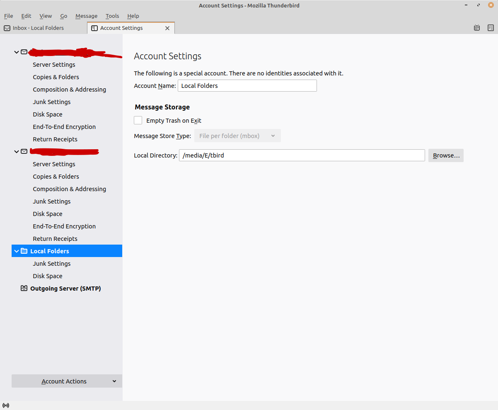Open the Message Store Type dropdown

coord(237,136)
